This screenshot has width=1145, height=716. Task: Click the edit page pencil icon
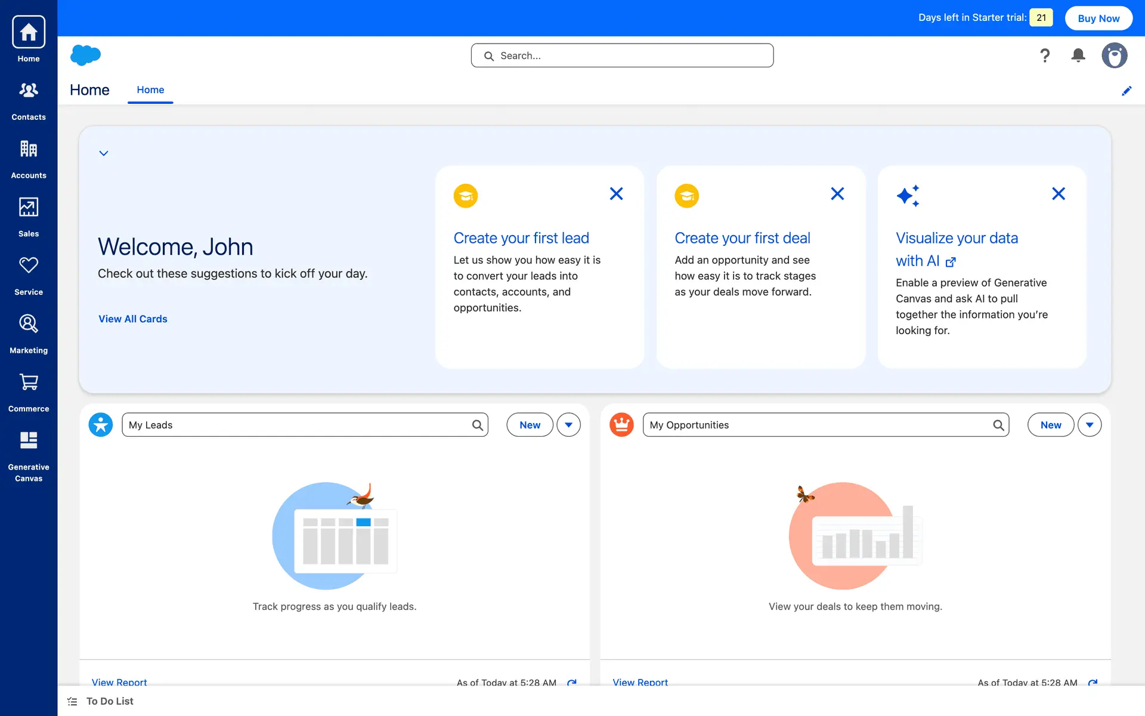point(1126,91)
